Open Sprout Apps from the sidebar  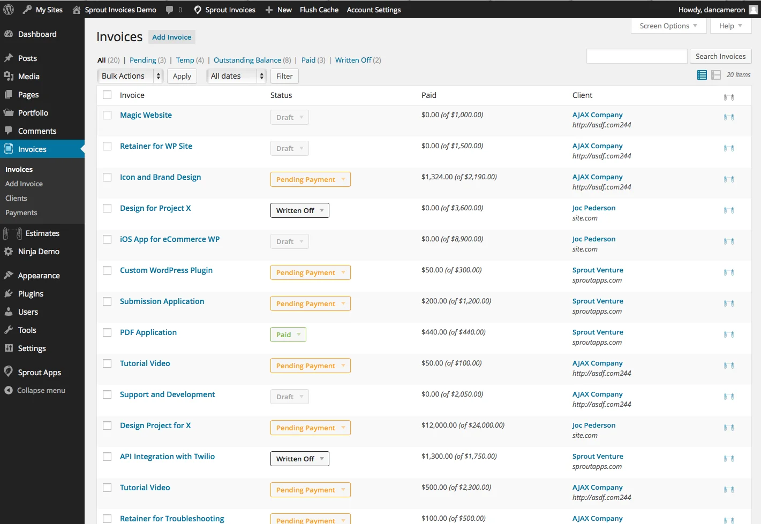9,372
